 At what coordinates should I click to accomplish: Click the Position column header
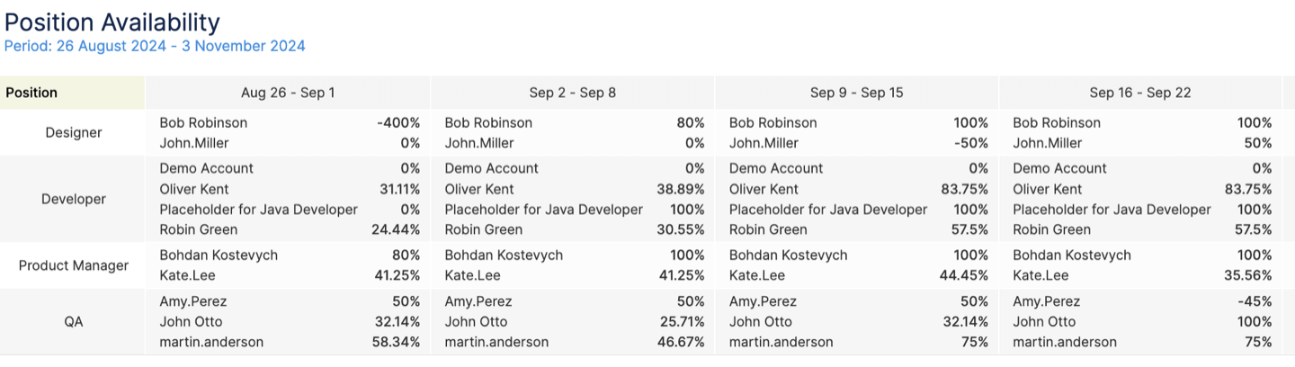31,93
